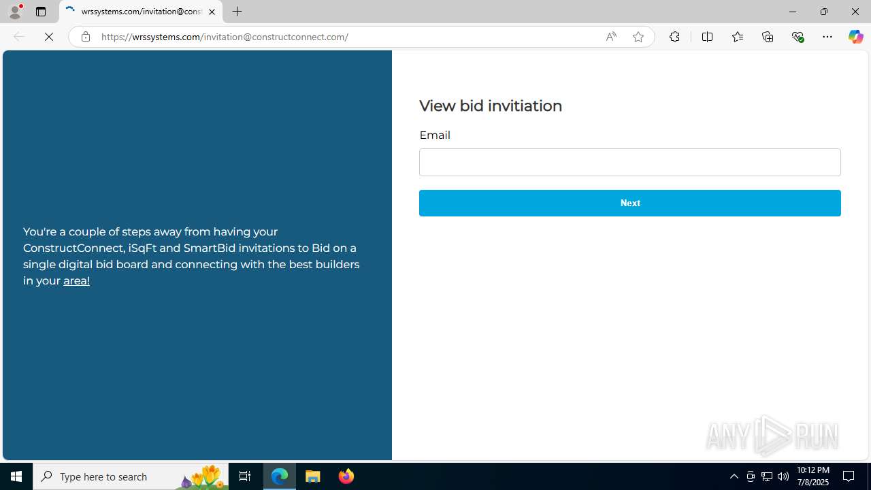Viewport: 871px width, 490px height.
Task: Open the Windows Start menu
Action: 16,476
